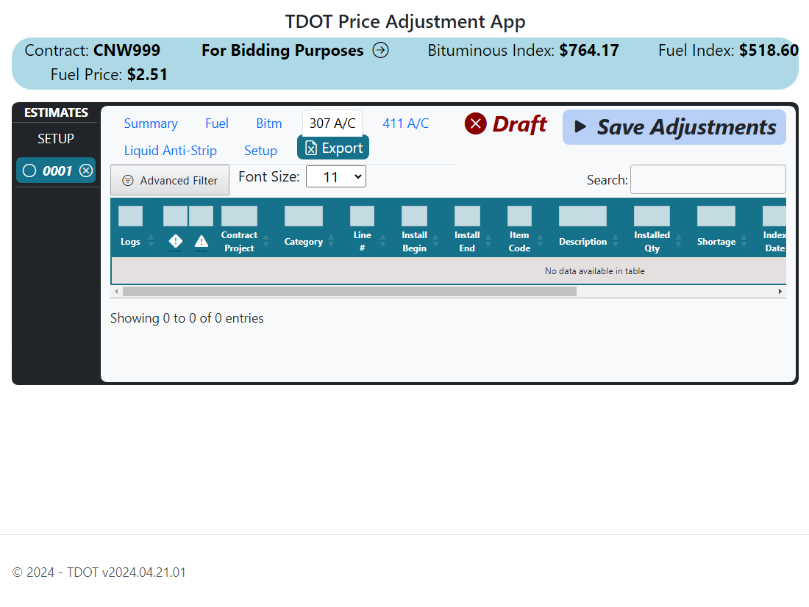Viewport: 809px width, 607px height.
Task: Click the Fuel Price value $2.51
Action: (148, 75)
